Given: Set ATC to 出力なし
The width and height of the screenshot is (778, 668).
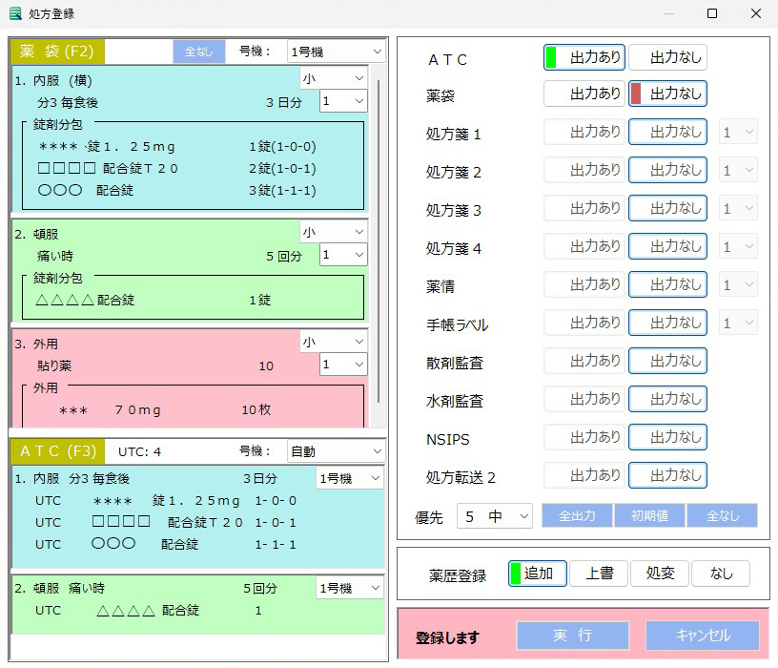Looking at the screenshot, I should click(667, 57).
